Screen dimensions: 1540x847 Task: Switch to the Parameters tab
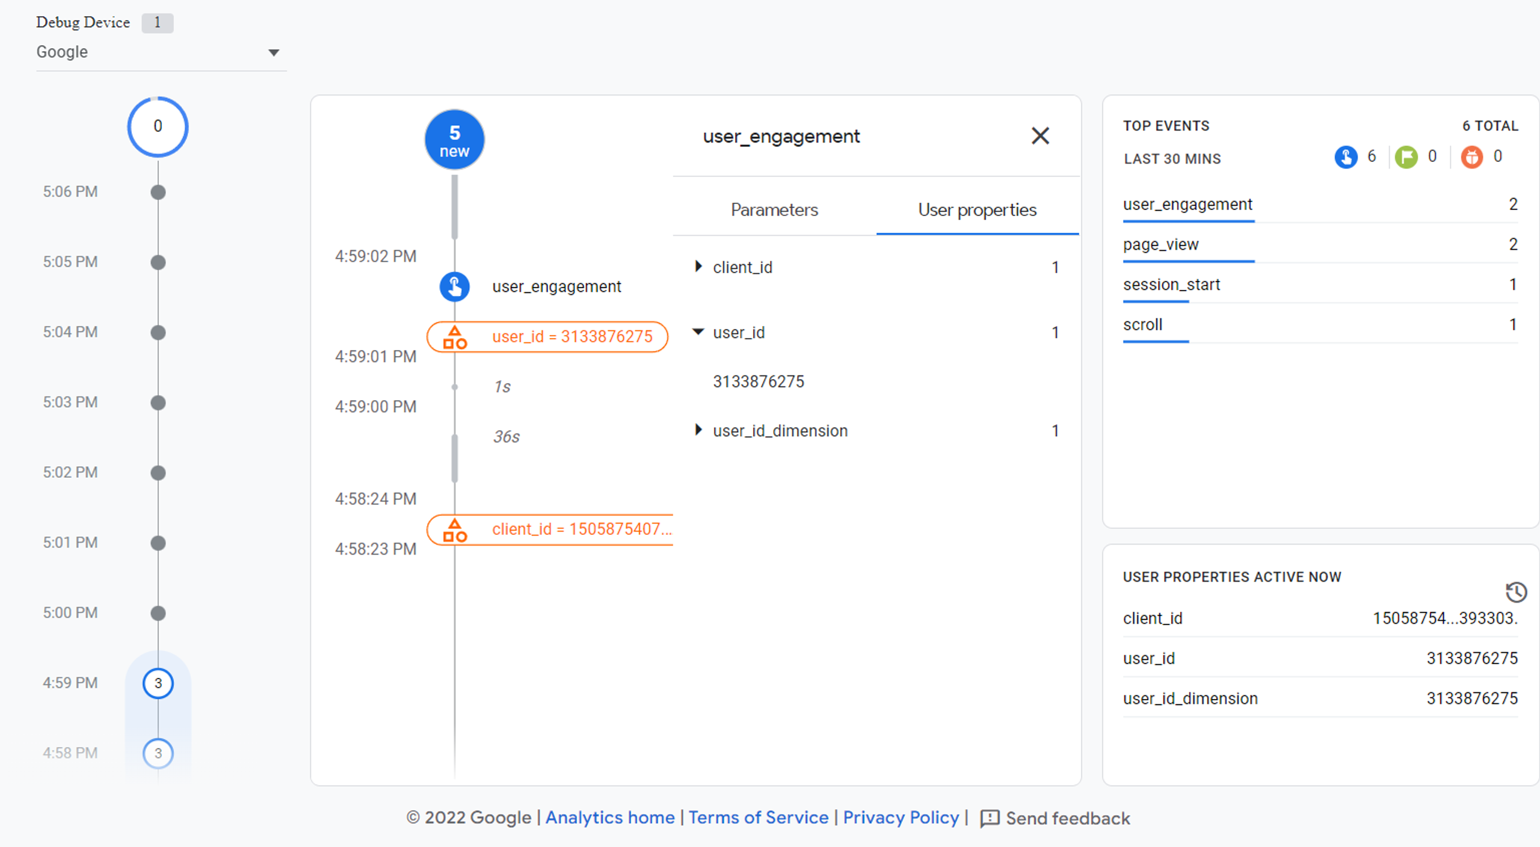click(x=774, y=210)
